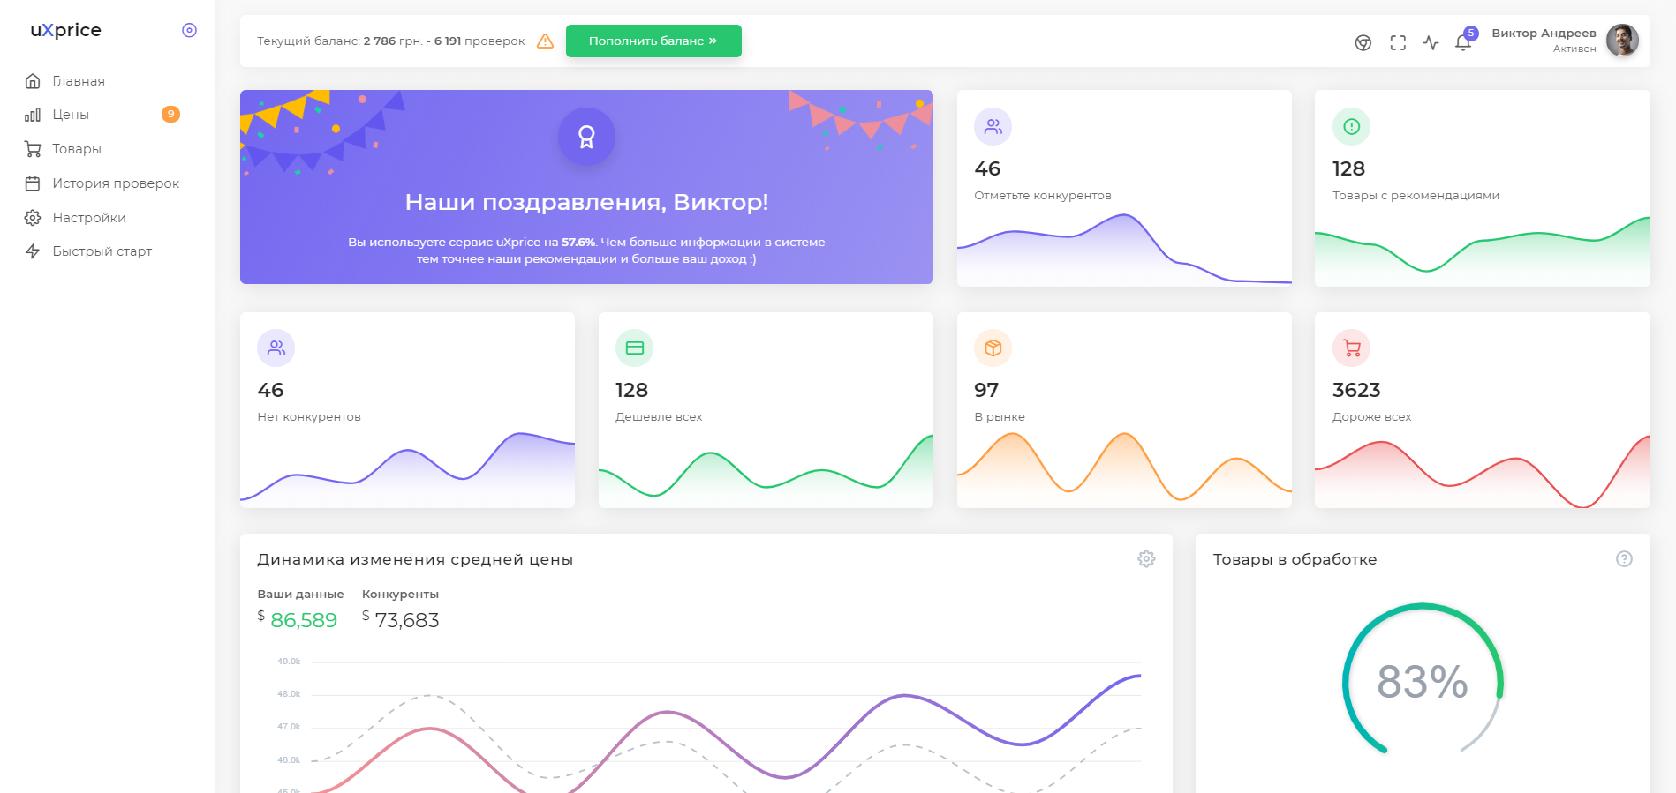Click the Chrome browser icon in header
Image resolution: width=1676 pixels, height=793 pixels.
[1363, 42]
